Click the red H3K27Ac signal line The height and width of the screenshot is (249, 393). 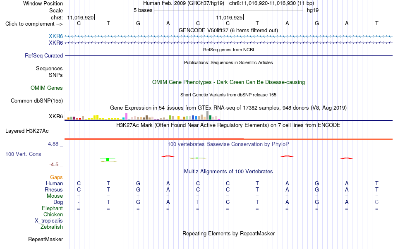tap(228, 139)
